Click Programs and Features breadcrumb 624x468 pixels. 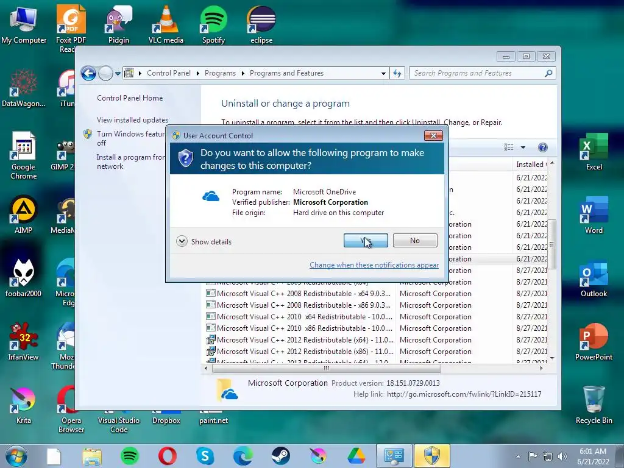[x=286, y=73]
